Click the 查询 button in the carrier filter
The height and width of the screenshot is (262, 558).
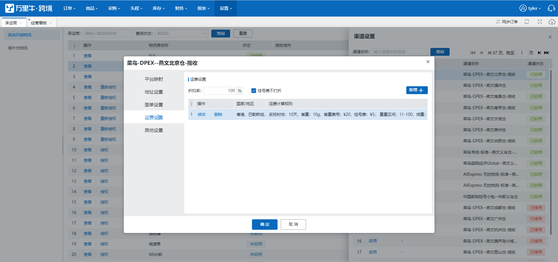(221, 33)
